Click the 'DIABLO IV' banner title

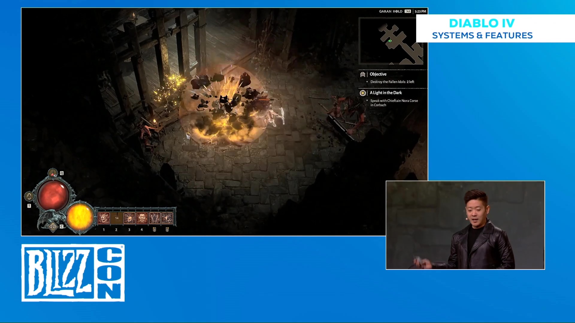tap(482, 23)
